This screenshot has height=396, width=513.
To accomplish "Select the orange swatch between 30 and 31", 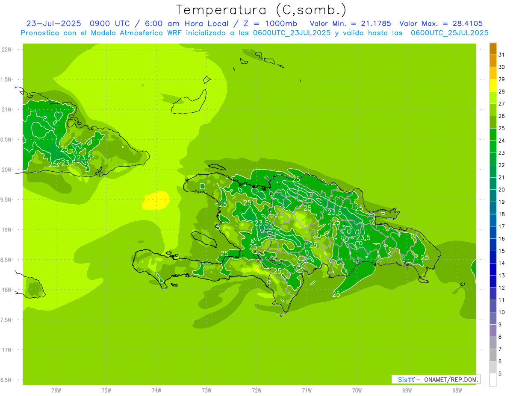I will click(x=493, y=61).
